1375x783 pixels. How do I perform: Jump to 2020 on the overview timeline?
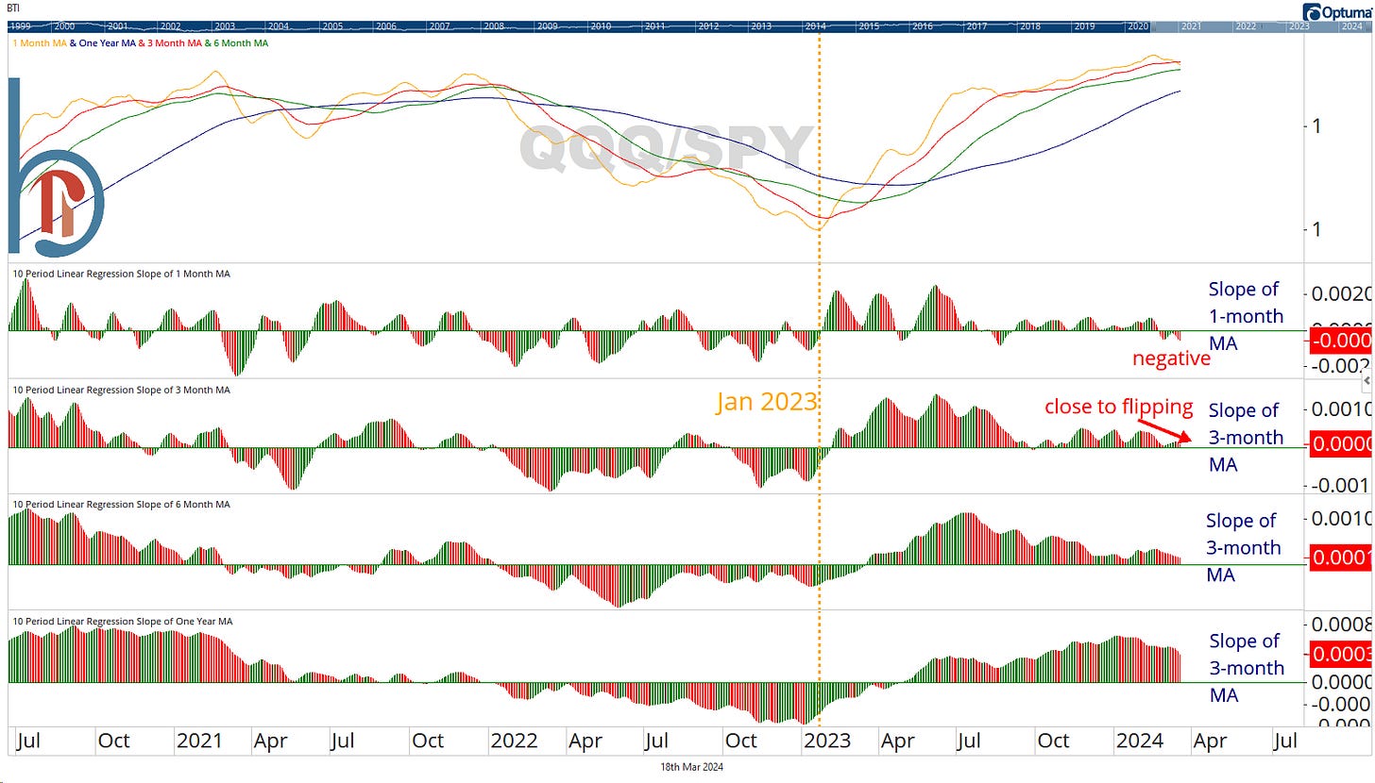pos(1138,26)
